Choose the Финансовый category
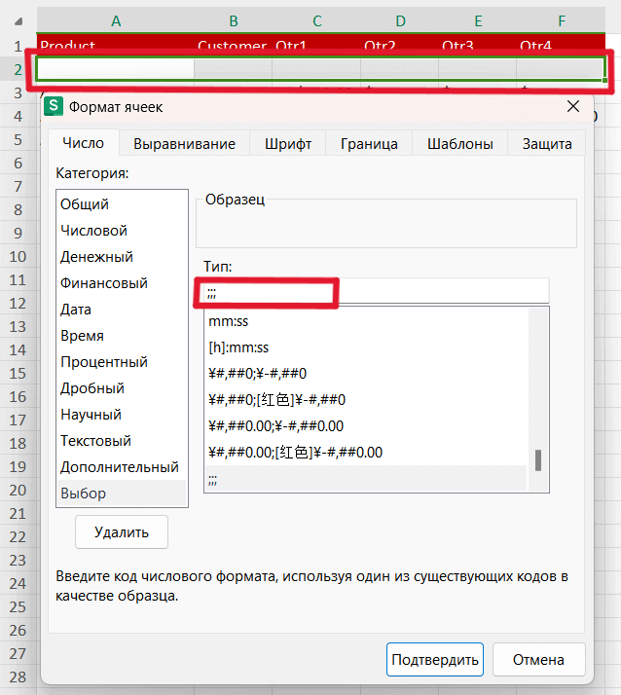The width and height of the screenshot is (621, 695). click(122, 283)
